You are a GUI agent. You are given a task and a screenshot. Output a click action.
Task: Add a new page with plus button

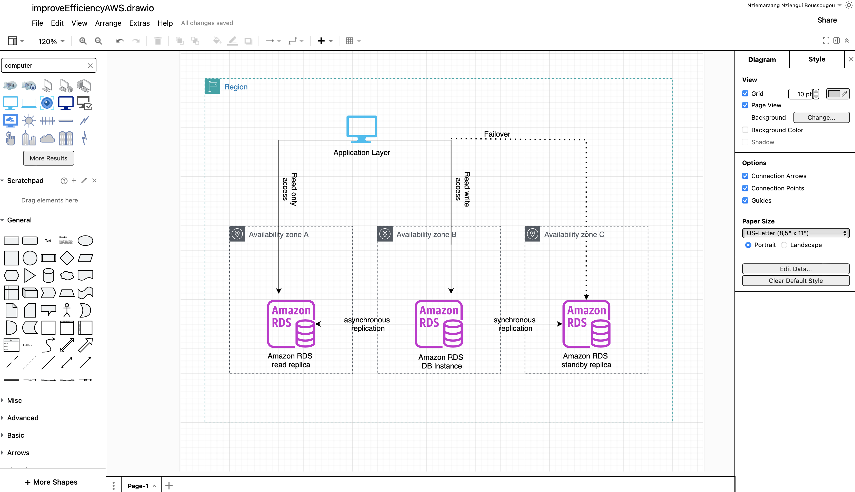pyautogui.click(x=169, y=486)
